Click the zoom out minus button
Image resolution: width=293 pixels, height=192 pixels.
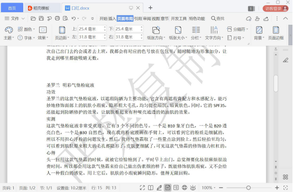click(221, 188)
